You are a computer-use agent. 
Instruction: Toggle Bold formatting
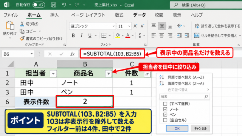tap(73, 36)
